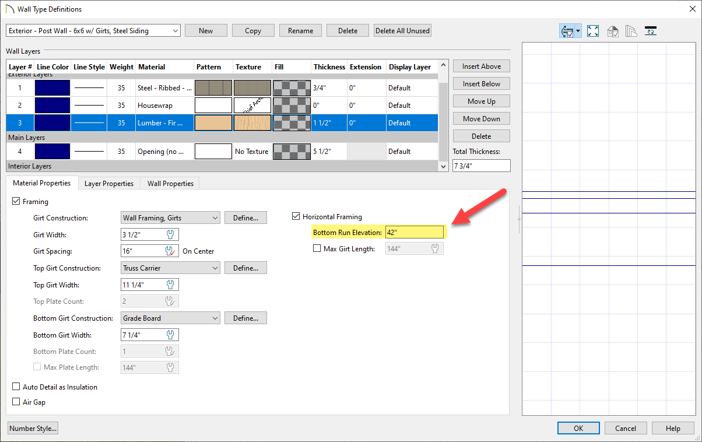Click the stacked layers pattern icon
This screenshot has height=442, width=702.
(631, 31)
